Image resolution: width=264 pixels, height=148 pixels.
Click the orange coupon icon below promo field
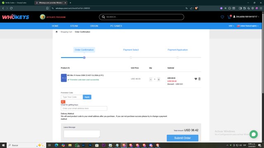click(63, 102)
